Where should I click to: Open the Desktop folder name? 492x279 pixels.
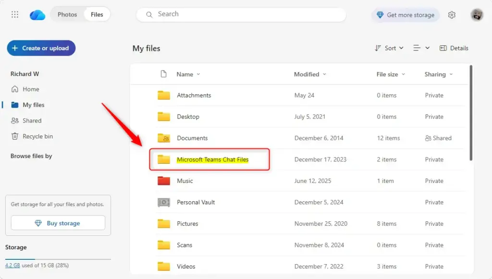[188, 117]
